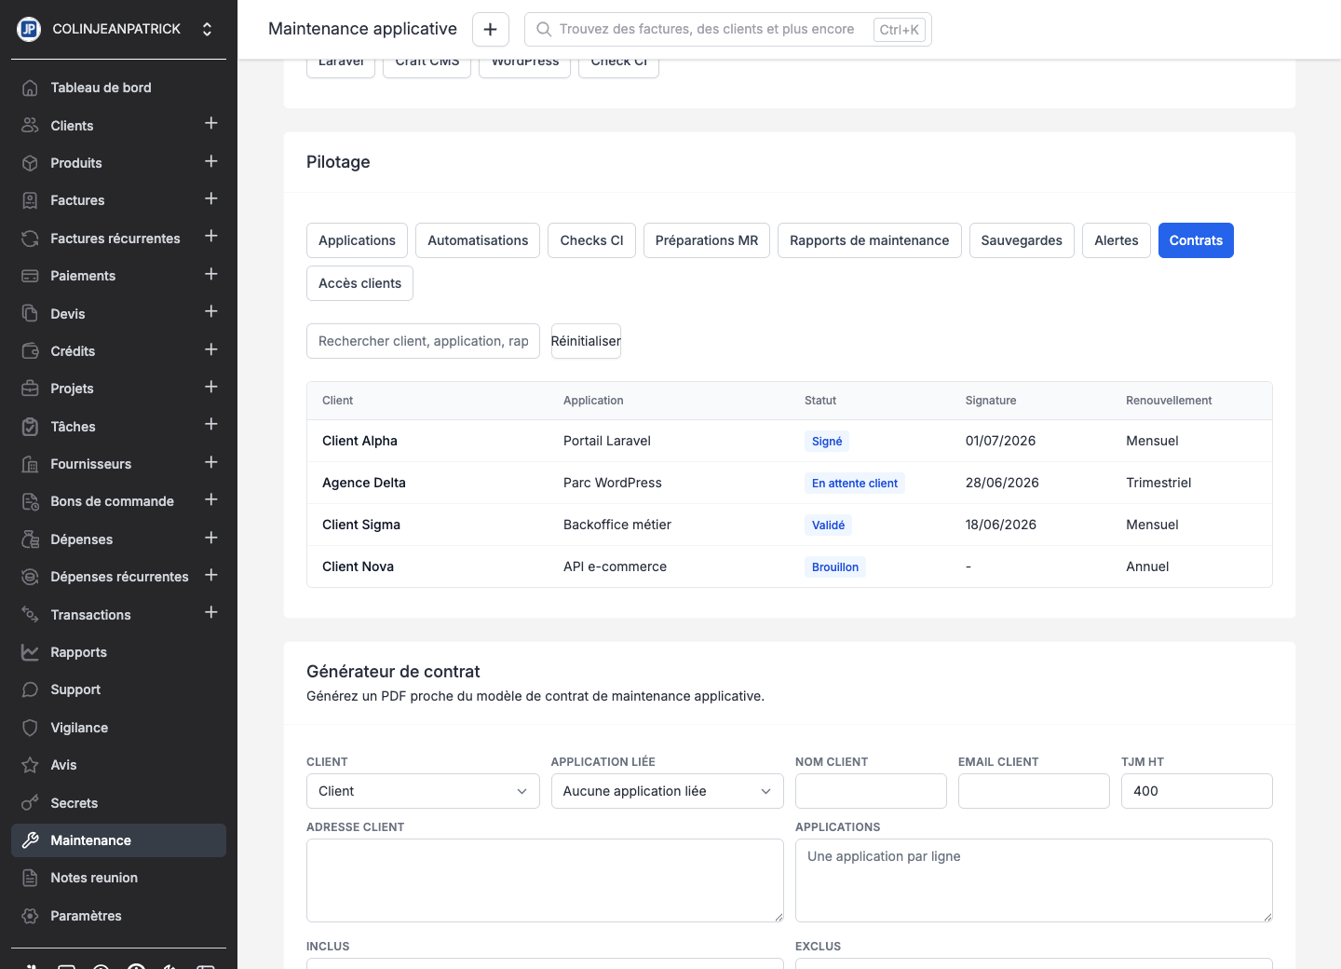The width and height of the screenshot is (1341, 969).
Task: Click the Validé status badge
Action: click(828, 525)
